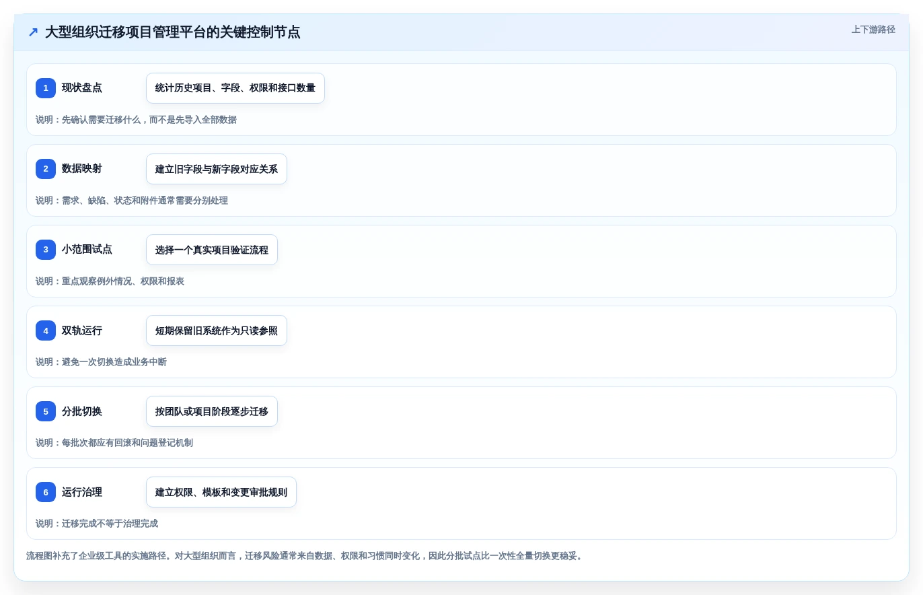The image size is (923, 595).
Task: Click the step 6 number badge
Action: (x=46, y=492)
